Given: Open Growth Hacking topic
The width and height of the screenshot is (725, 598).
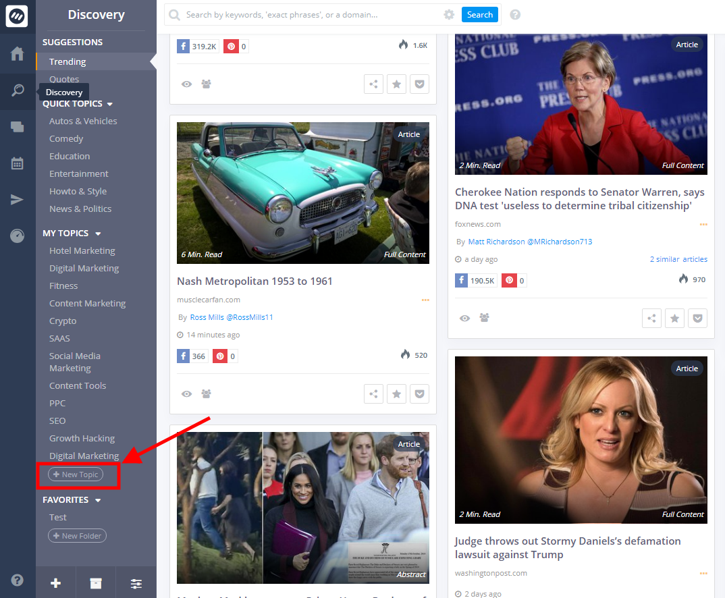Looking at the screenshot, I should coord(82,438).
